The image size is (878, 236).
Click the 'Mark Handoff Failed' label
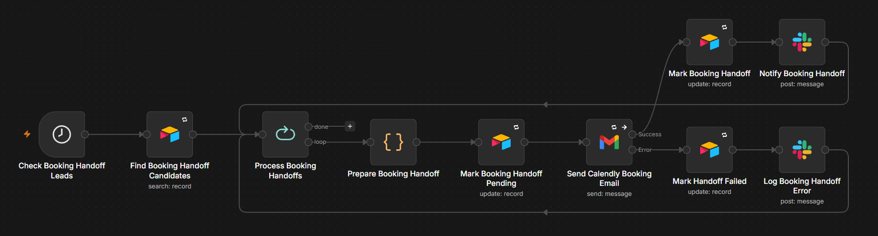710,181
